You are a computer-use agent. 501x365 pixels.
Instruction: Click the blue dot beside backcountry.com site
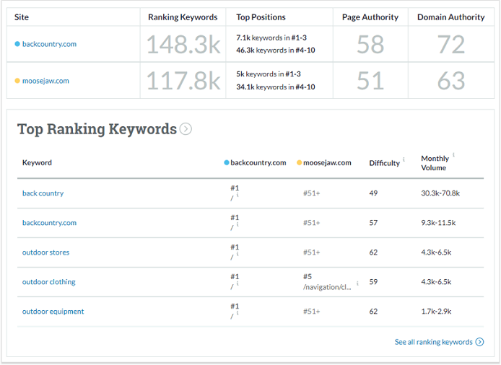click(17, 44)
